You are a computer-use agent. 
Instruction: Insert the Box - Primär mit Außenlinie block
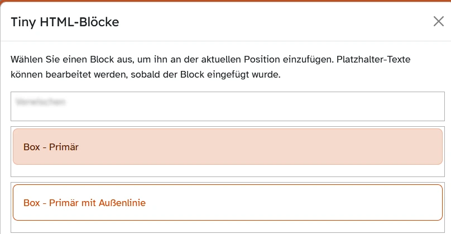click(x=227, y=202)
